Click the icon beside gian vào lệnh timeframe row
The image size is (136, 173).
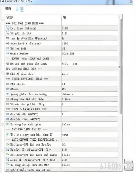(8, 63)
